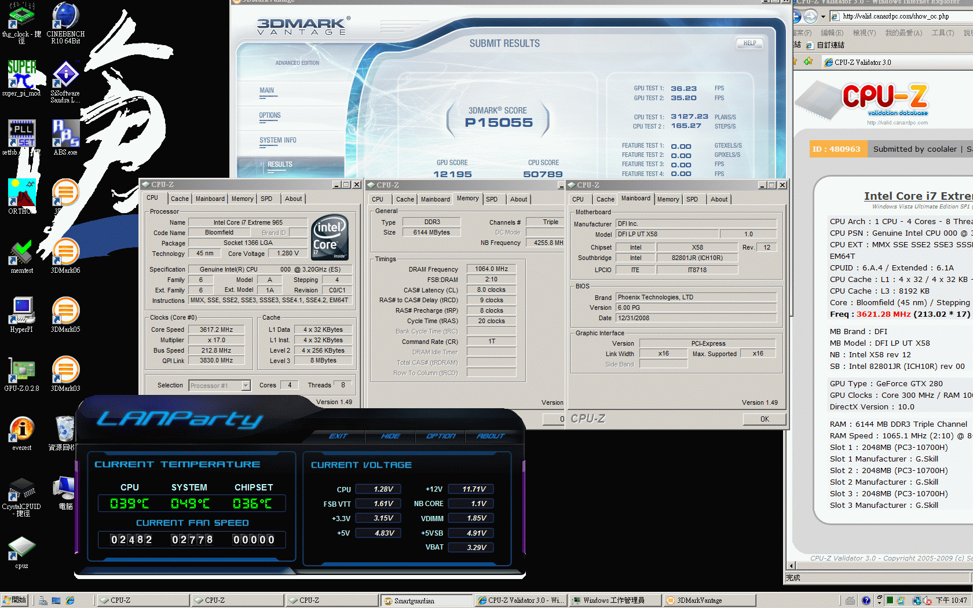Open the super_pi_mod desktop shortcut

(21, 76)
